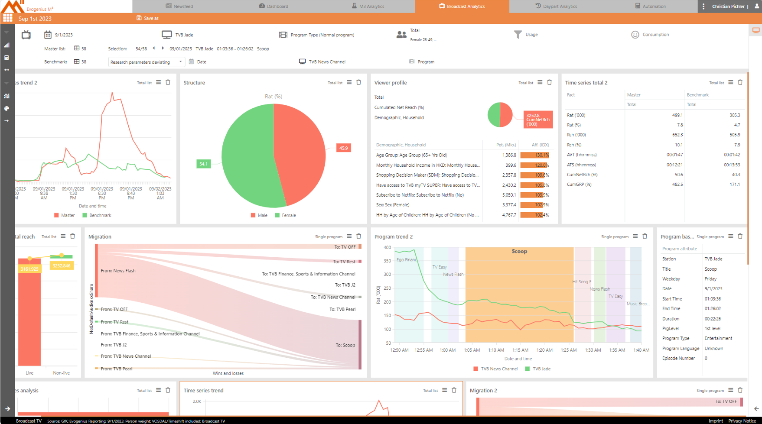Switch to the Newsfeed tab
The image size is (762, 424).
pos(179,6)
